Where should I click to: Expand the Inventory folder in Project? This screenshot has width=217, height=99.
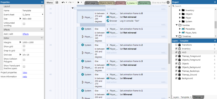pyautogui.click(x=180, y=10)
